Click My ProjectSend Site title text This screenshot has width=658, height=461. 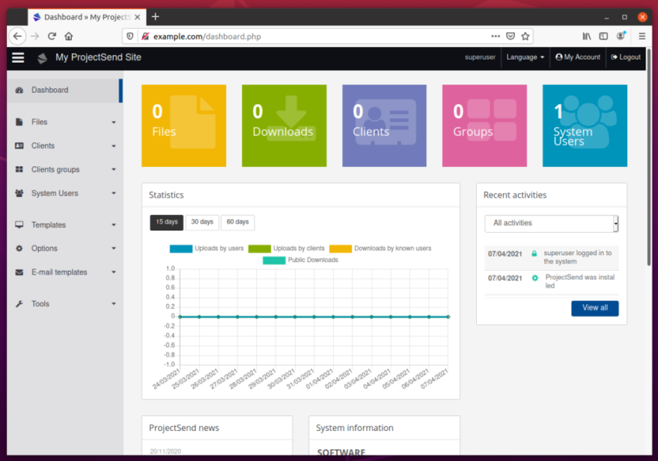click(98, 57)
